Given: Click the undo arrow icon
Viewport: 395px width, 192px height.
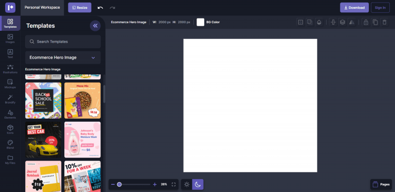Looking at the screenshot, I should point(100,8).
